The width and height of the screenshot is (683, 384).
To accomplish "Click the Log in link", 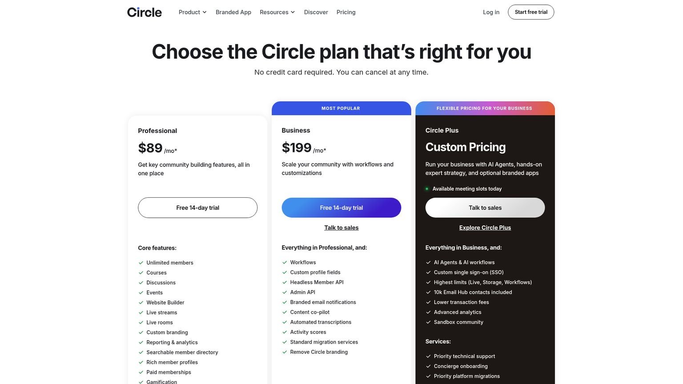I will [491, 12].
